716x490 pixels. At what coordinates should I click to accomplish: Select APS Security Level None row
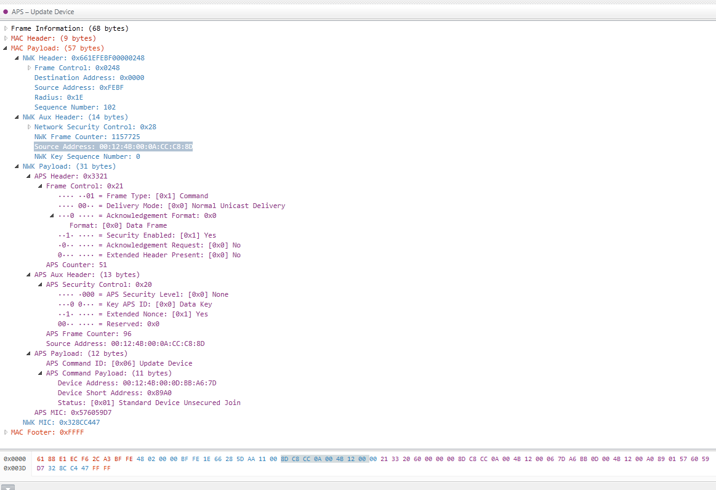(143, 294)
